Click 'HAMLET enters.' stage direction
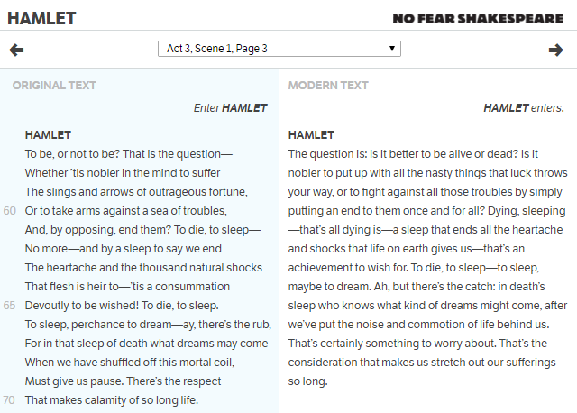The width and height of the screenshot is (577, 413). [x=524, y=108]
